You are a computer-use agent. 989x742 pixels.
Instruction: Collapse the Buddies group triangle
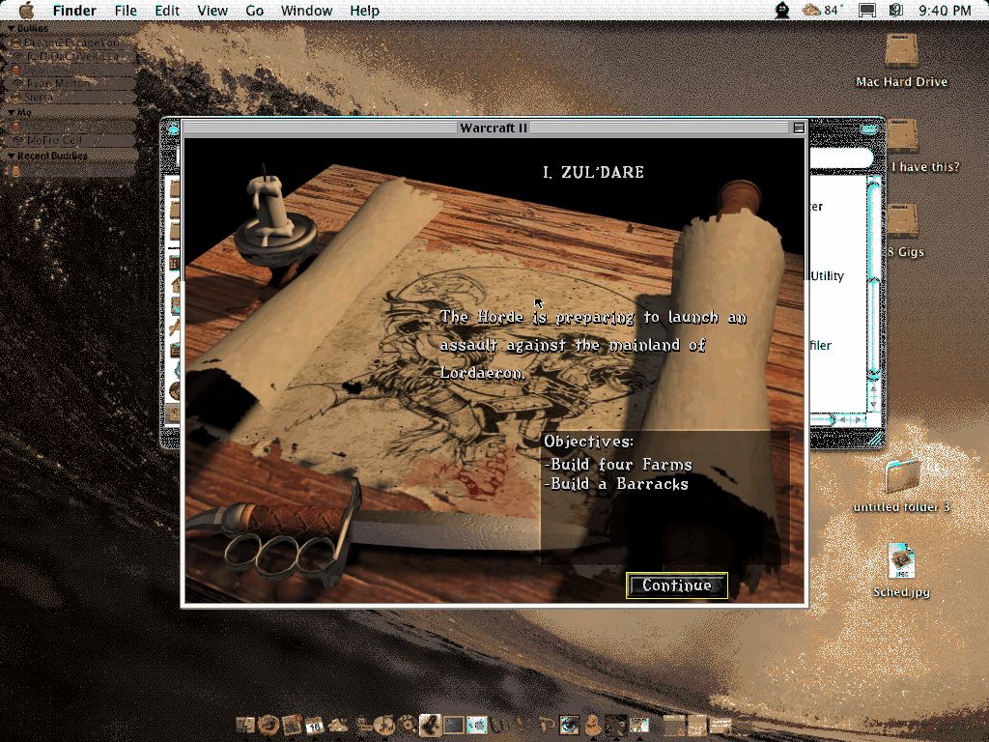coord(11,28)
